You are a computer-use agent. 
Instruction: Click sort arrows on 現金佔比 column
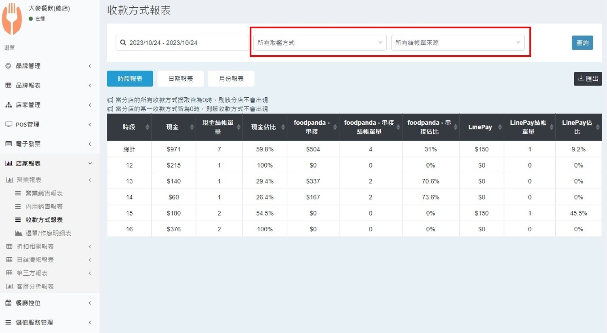pos(283,127)
